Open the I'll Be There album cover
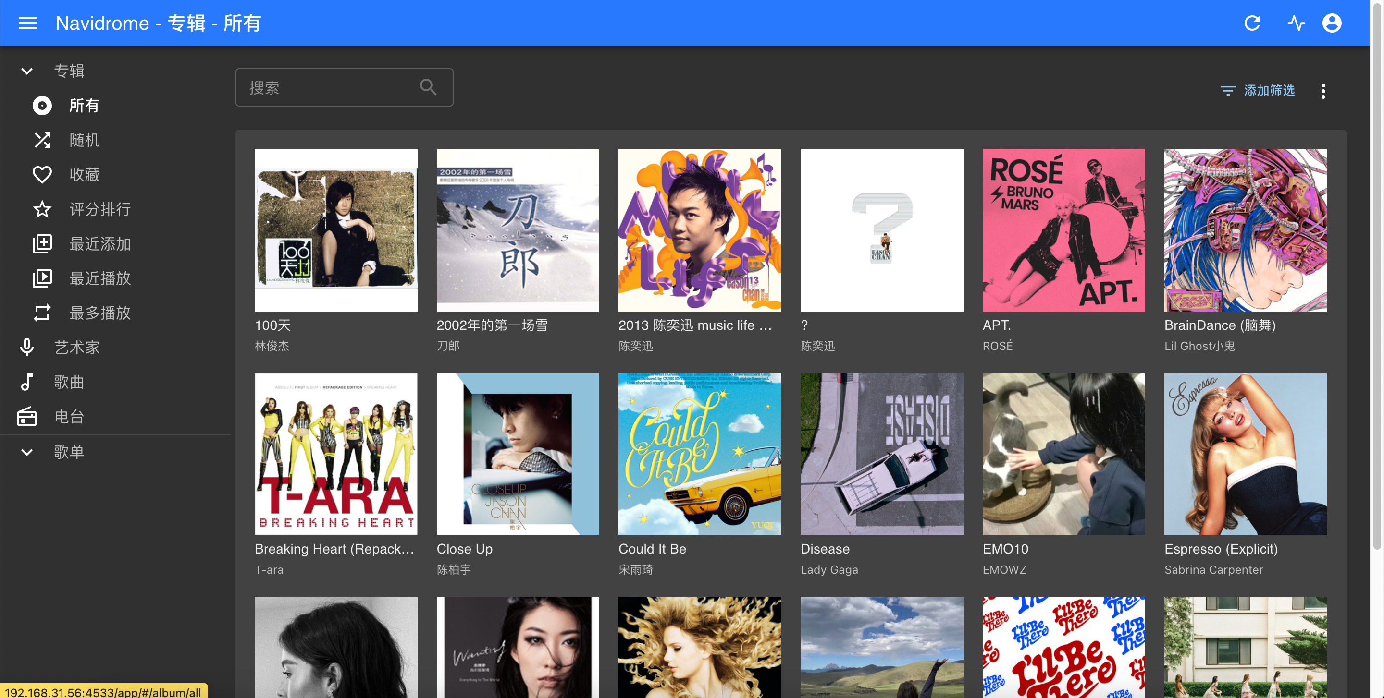 [1063, 647]
